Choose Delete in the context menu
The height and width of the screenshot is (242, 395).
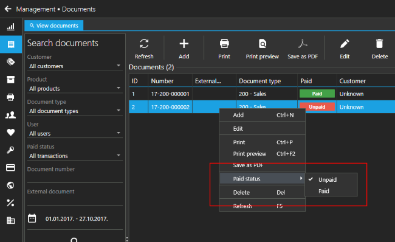[263, 192]
